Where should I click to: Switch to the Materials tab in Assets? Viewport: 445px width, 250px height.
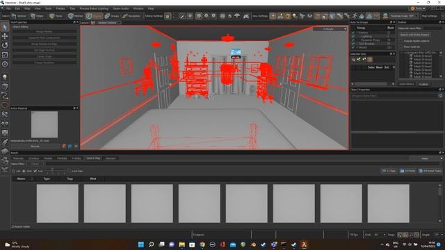[x=18, y=158]
